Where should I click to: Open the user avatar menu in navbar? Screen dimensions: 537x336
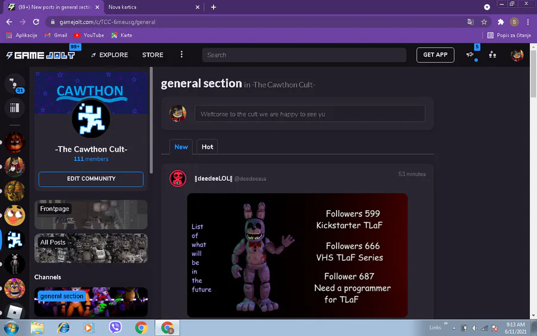pyautogui.click(x=517, y=55)
